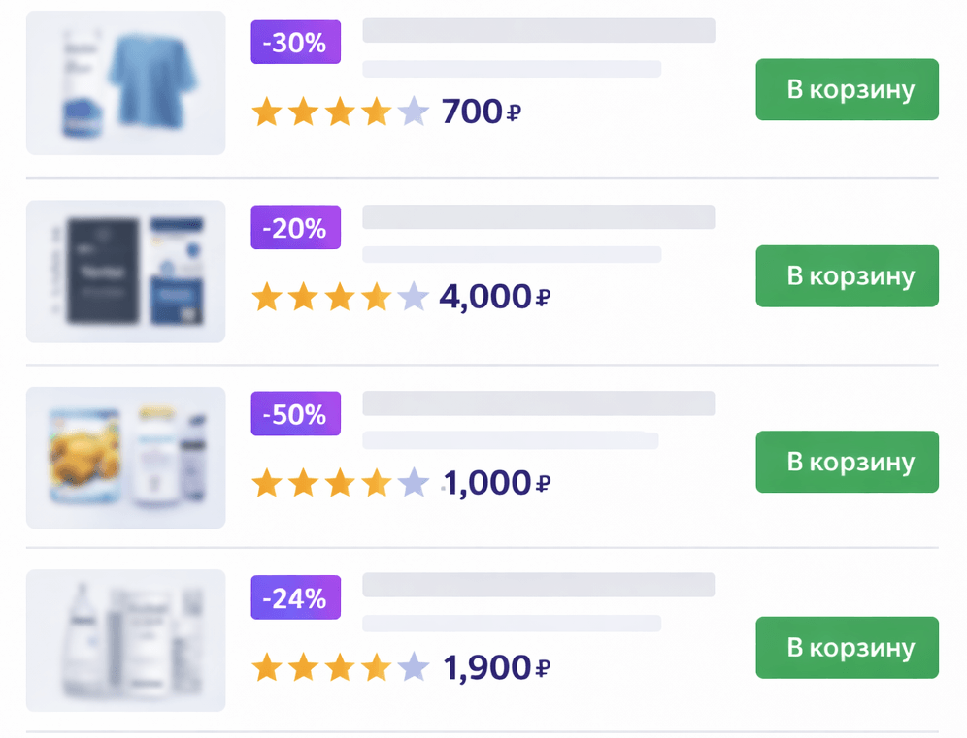967x738 pixels.
Task: Add the 1,900 ₽ product to cart
Action: pos(847,647)
